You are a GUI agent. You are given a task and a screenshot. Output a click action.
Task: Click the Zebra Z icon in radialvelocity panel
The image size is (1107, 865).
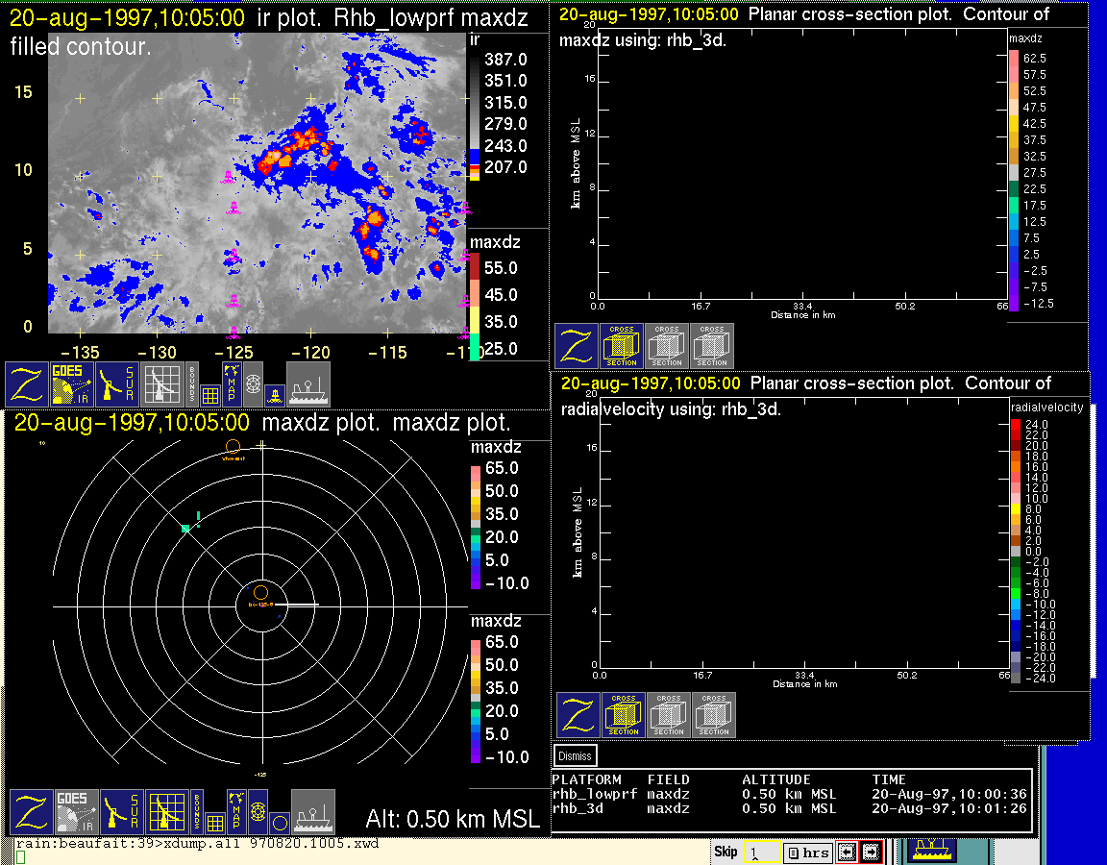[578, 715]
